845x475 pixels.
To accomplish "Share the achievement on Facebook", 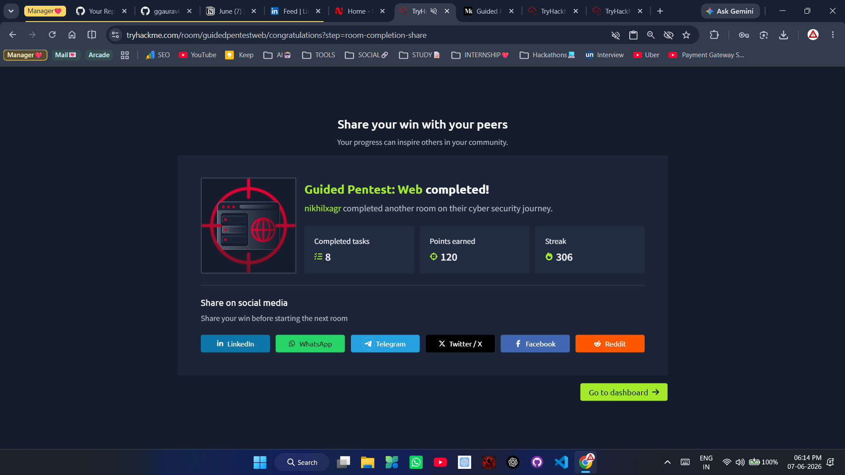I will [x=535, y=343].
